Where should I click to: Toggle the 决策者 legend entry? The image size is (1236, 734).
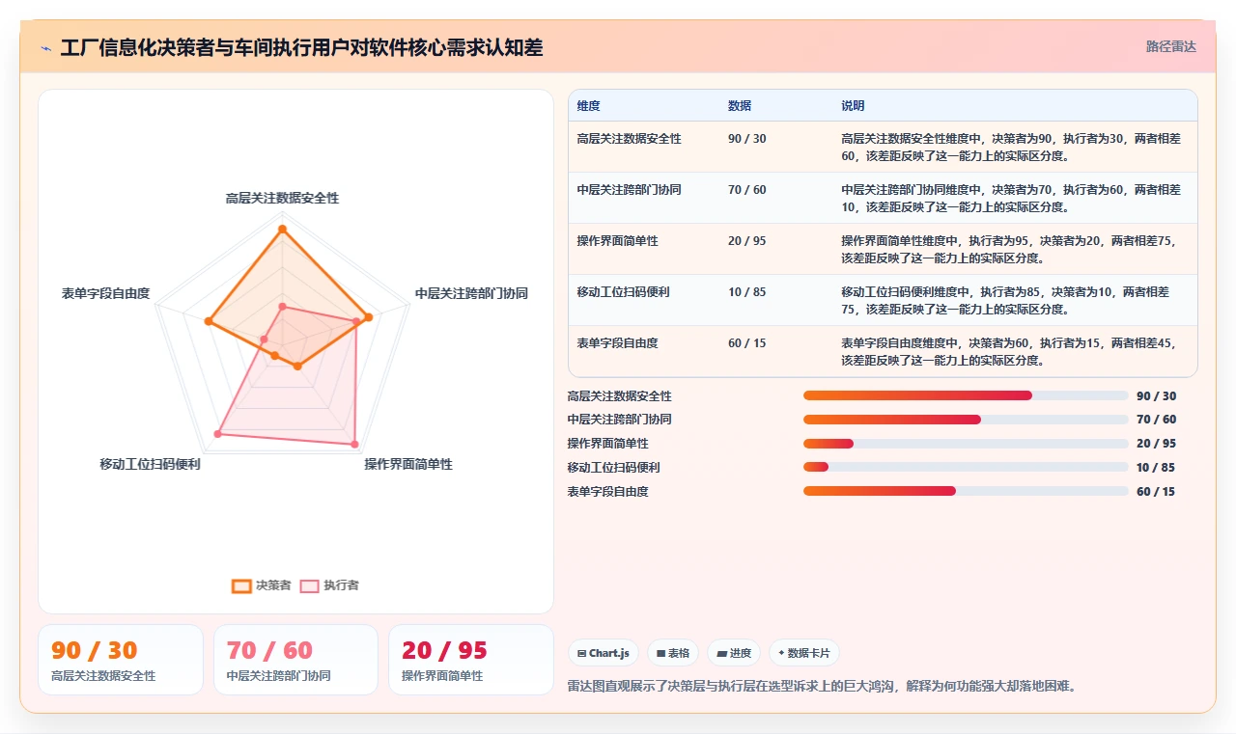pyautogui.click(x=261, y=585)
